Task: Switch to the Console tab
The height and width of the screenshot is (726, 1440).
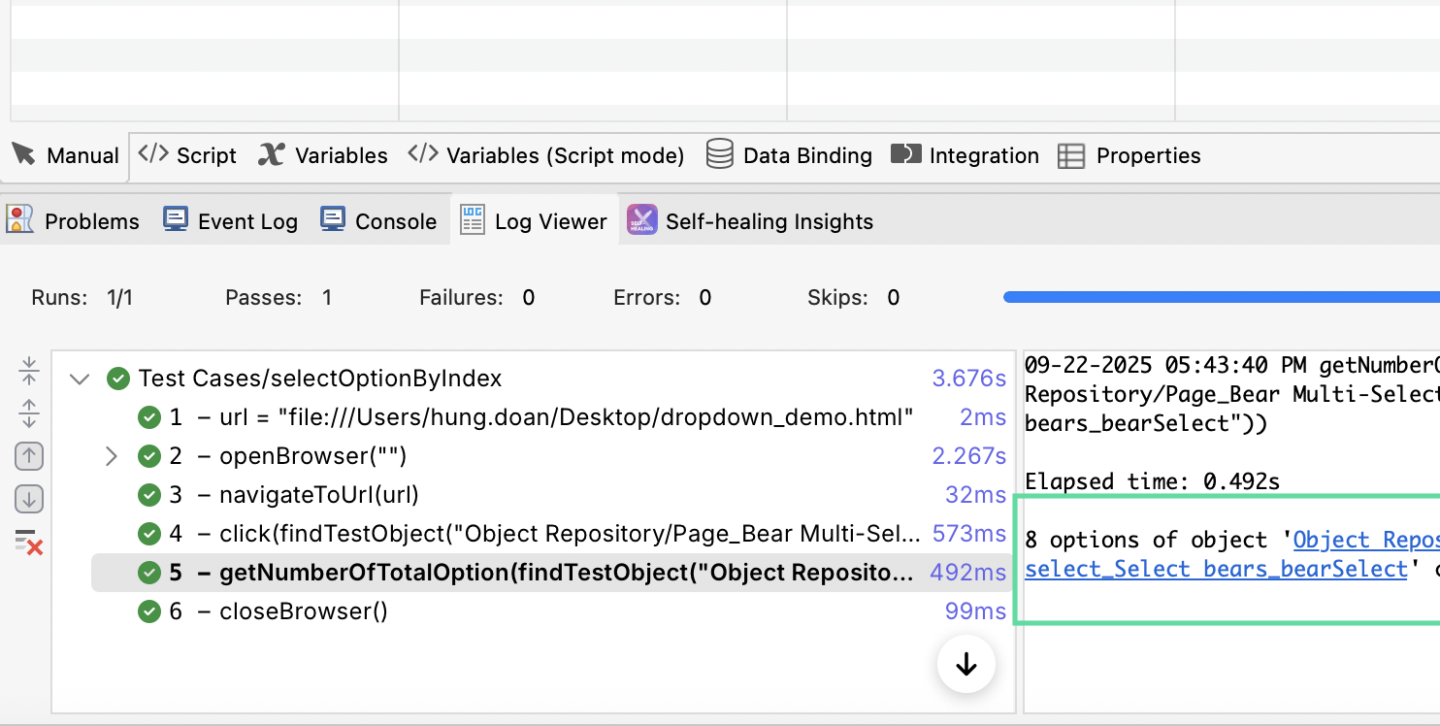Action: pos(377,221)
